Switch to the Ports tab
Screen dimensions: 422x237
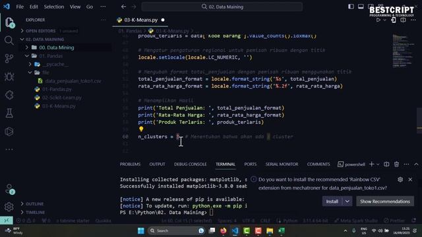tap(251, 164)
